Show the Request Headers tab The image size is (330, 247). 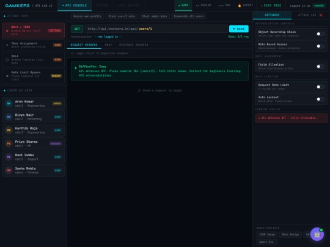click(84, 45)
